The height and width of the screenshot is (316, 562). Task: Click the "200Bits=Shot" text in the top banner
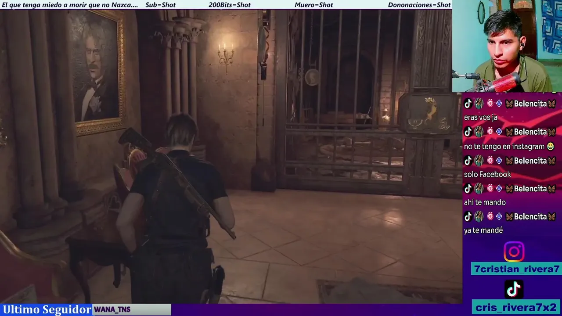click(230, 5)
